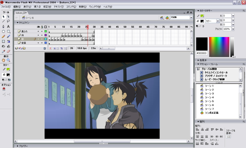This screenshot has width=246, height=148.
Task: Select the Zoom magnifier tool
Action: [x=9, y=60]
